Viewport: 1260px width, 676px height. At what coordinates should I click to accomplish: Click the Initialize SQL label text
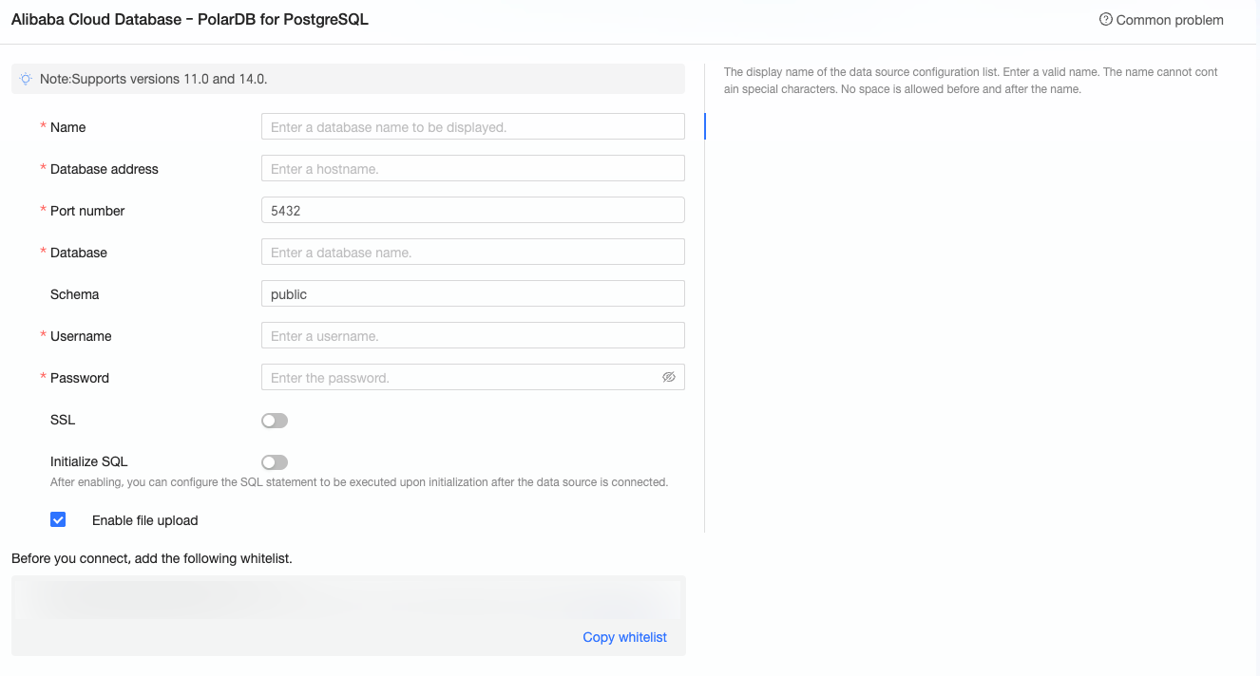(x=88, y=461)
